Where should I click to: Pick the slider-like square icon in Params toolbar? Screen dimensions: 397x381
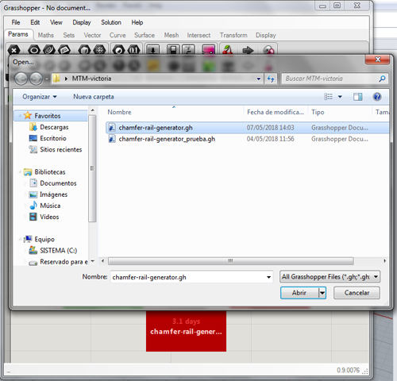[x=173, y=50]
